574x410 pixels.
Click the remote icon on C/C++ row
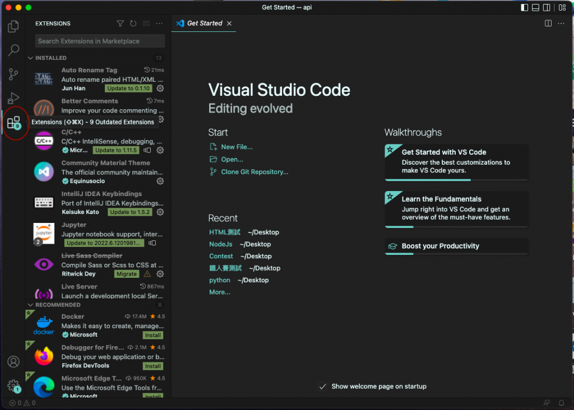pyautogui.click(x=147, y=150)
